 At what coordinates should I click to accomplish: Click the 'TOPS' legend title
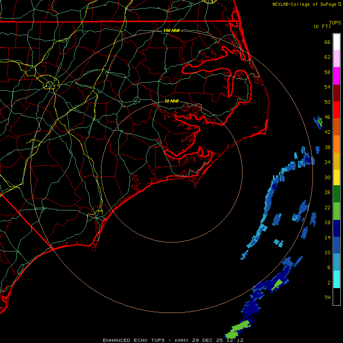[x=335, y=22]
